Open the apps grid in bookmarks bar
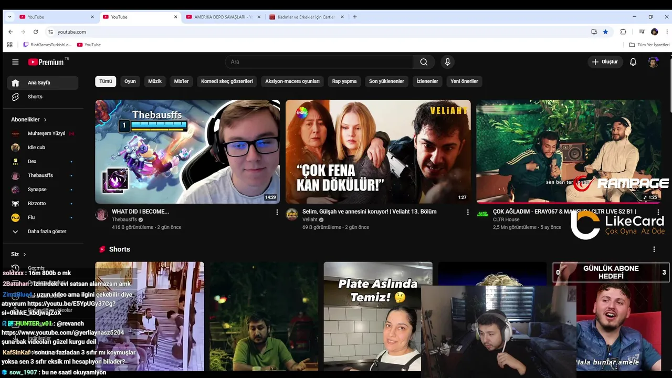 (x=9, y=45)
